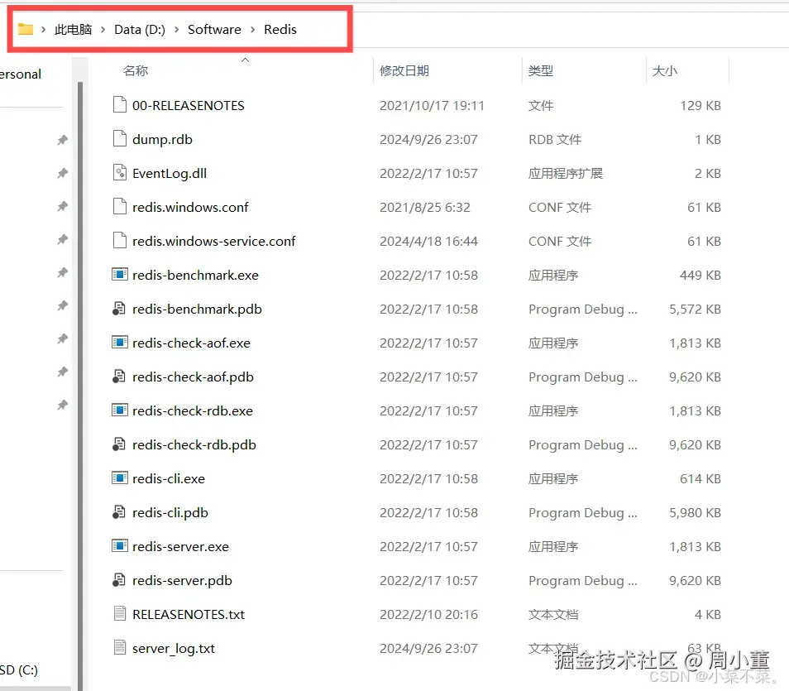
Task: Expand the chevron after Data (D:) in the path
Action: coord(177,30)
